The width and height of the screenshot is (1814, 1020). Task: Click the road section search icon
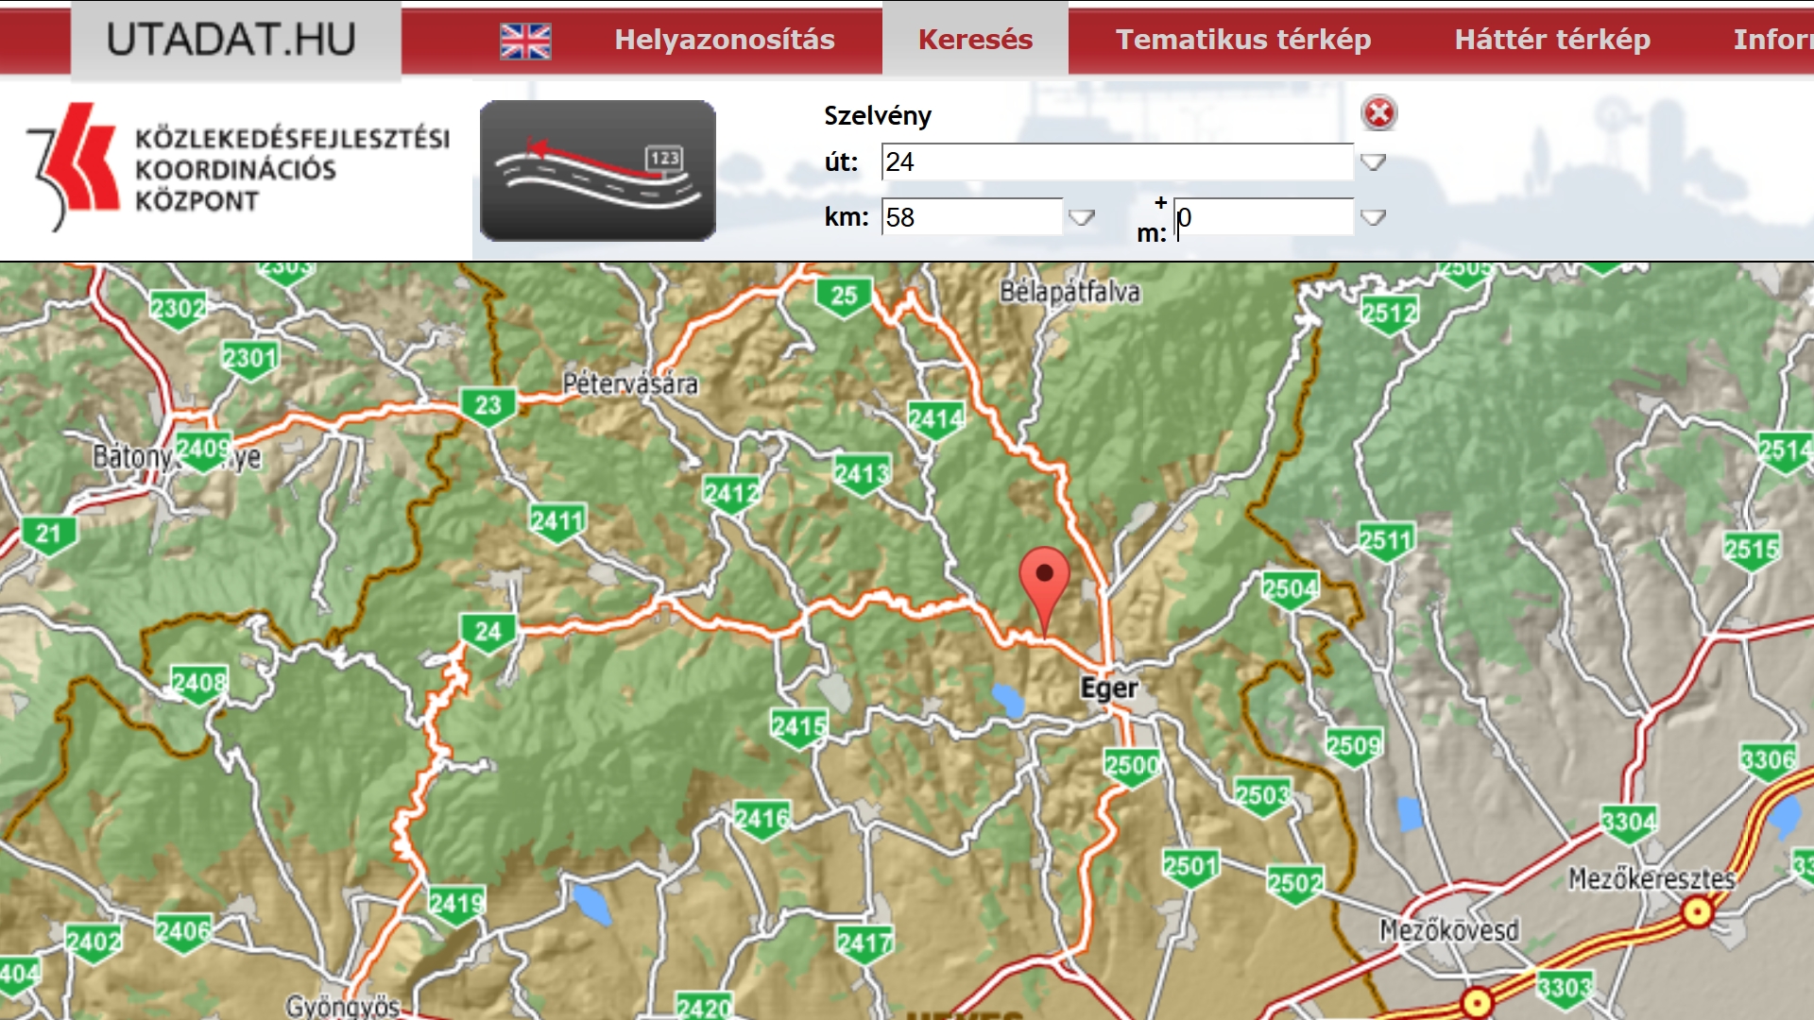coord(597,171)
